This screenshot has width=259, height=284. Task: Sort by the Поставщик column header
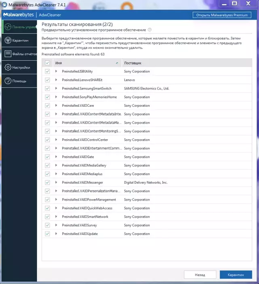pos(187,63)
